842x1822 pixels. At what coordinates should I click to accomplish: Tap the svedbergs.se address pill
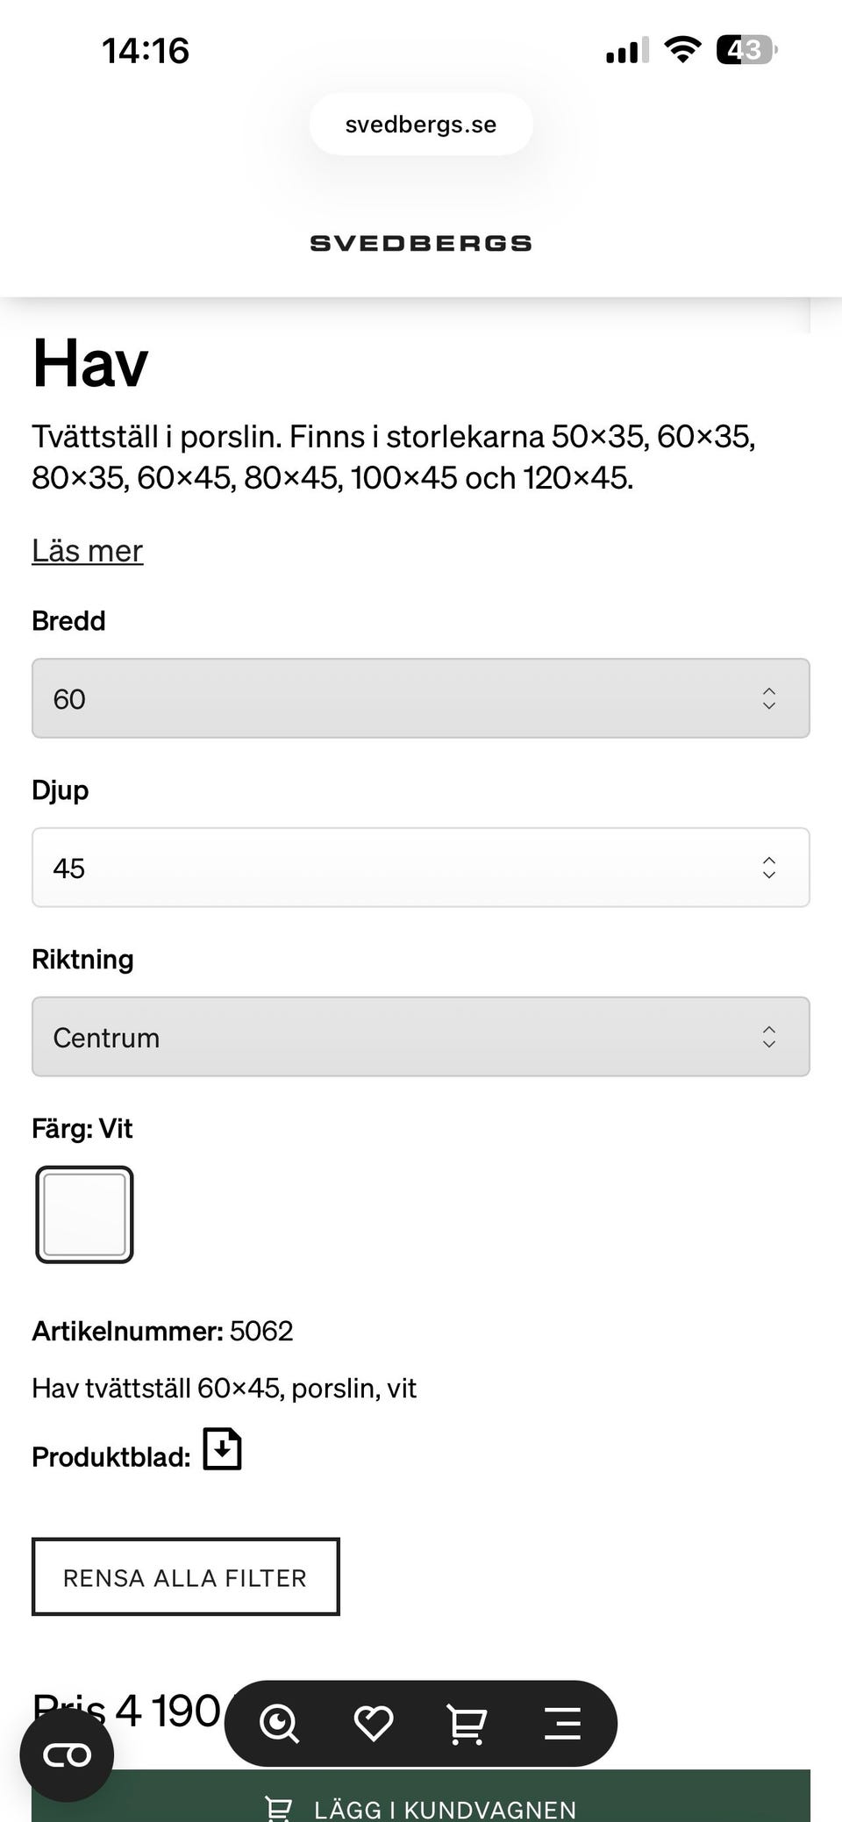(x=421, y=125)
